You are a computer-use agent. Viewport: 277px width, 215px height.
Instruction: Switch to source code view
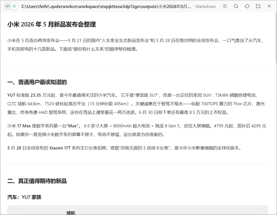(7, 6)
